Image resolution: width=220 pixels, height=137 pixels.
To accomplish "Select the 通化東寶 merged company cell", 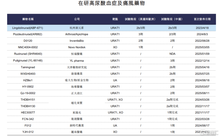I will point(77,103).
